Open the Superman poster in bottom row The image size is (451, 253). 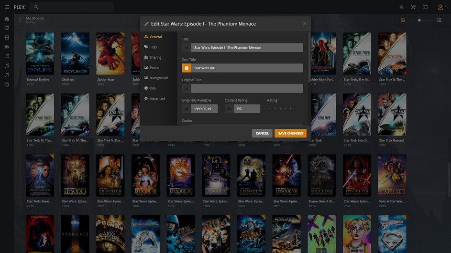point(392,234)
